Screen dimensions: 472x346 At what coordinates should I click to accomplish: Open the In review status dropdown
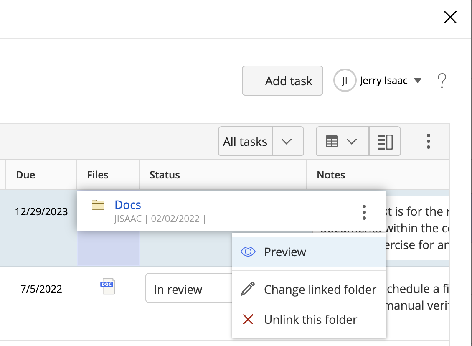(x=188, y=289)
